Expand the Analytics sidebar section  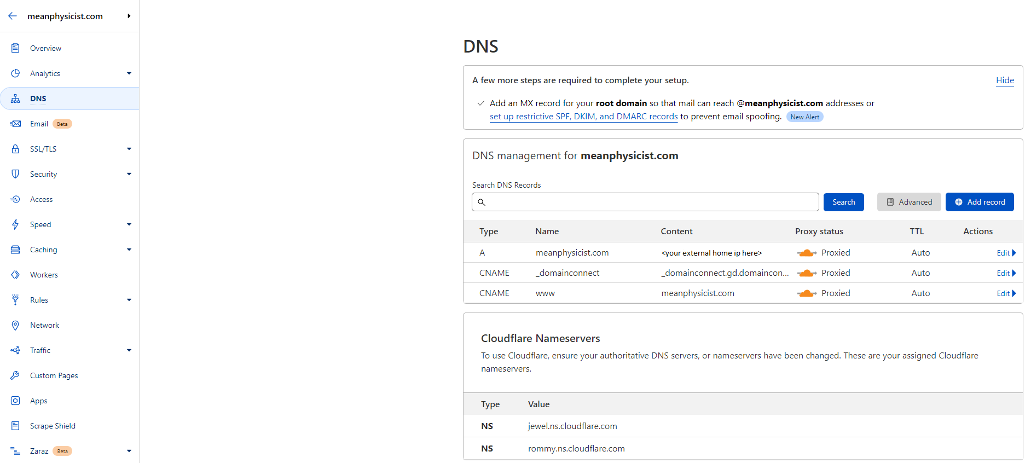pyautogui.click(x=129, y=73)
